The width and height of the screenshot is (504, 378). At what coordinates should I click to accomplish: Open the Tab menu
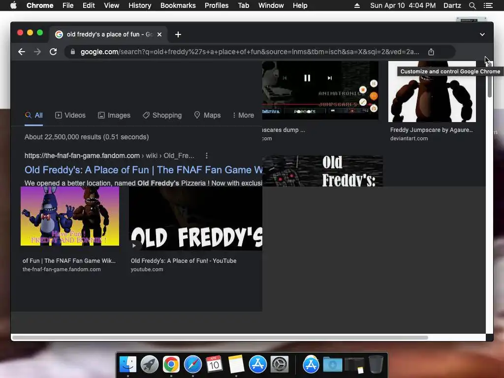[243, 5]
